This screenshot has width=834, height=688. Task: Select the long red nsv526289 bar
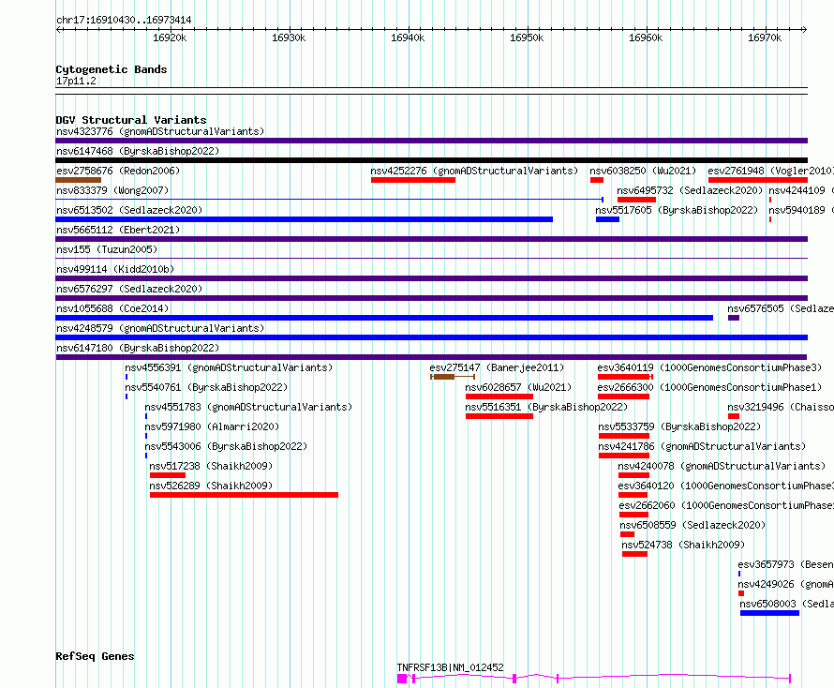coord(245,495)
